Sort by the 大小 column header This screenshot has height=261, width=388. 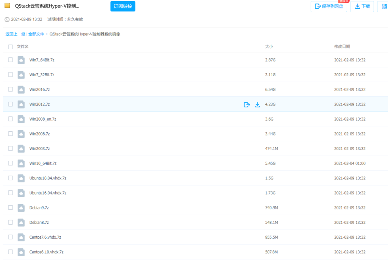click(269, 47)
